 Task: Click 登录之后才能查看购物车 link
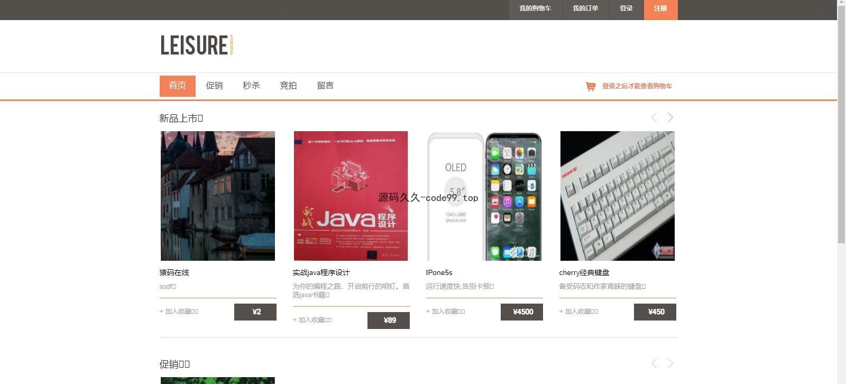pos(637,86)
